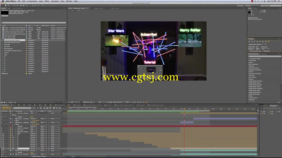Select the Selection arrow tool
The height and width of the screenshot is (158, 282).
tap(3, 6)
